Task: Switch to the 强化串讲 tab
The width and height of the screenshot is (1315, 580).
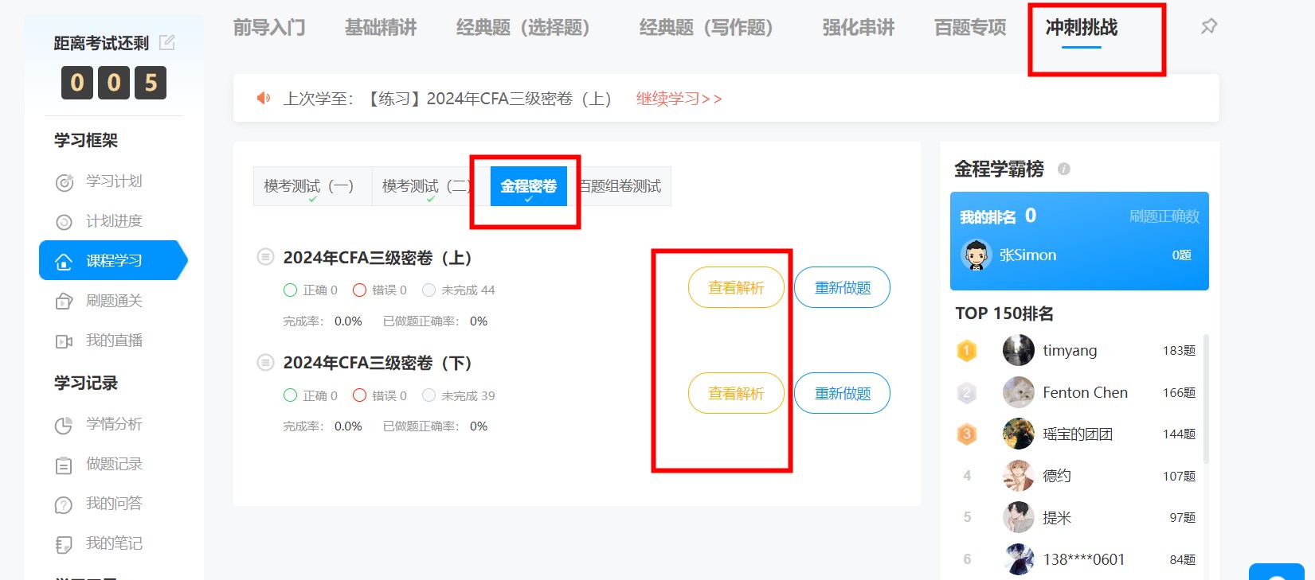Action: tap(859, 28)
